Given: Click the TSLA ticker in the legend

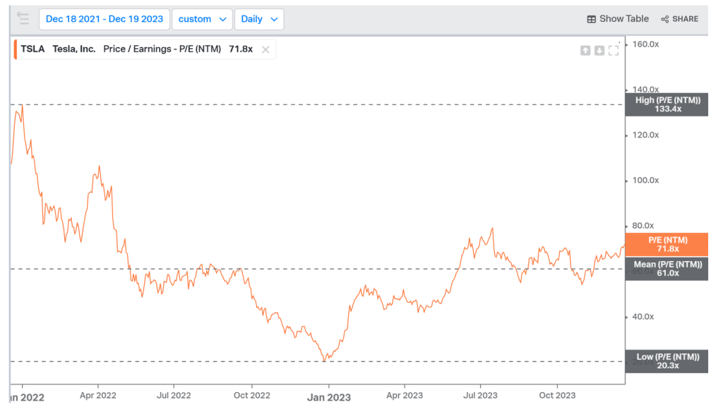Looking at the screenshot, I should pos(32,49).
